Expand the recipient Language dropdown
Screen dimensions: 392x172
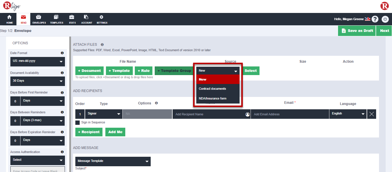click(348, 114)
